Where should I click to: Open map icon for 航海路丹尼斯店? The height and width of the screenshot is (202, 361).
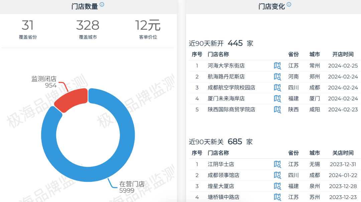point(277,77)
